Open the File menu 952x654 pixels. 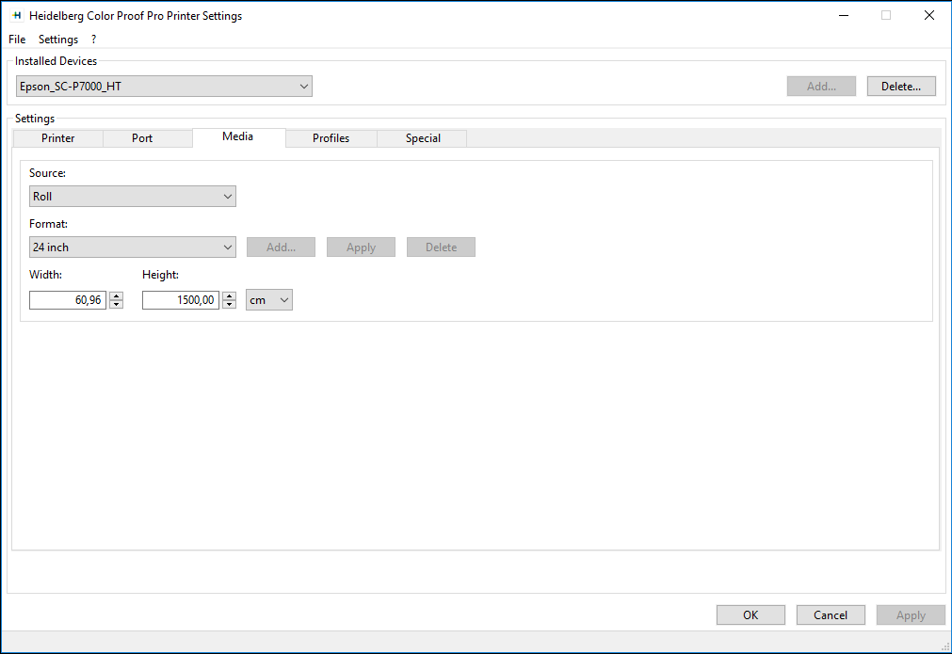pos(17,40)
